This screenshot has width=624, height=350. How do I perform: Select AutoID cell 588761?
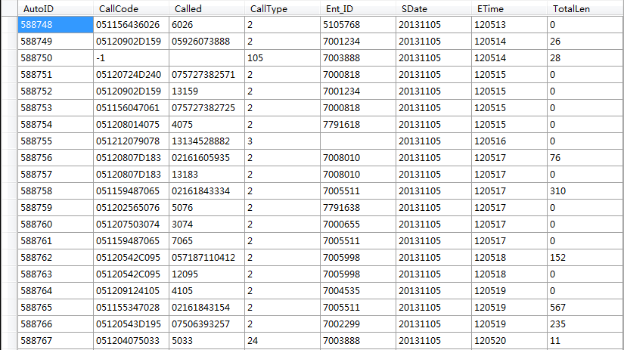pyautogui.click(x=55, y=241)
